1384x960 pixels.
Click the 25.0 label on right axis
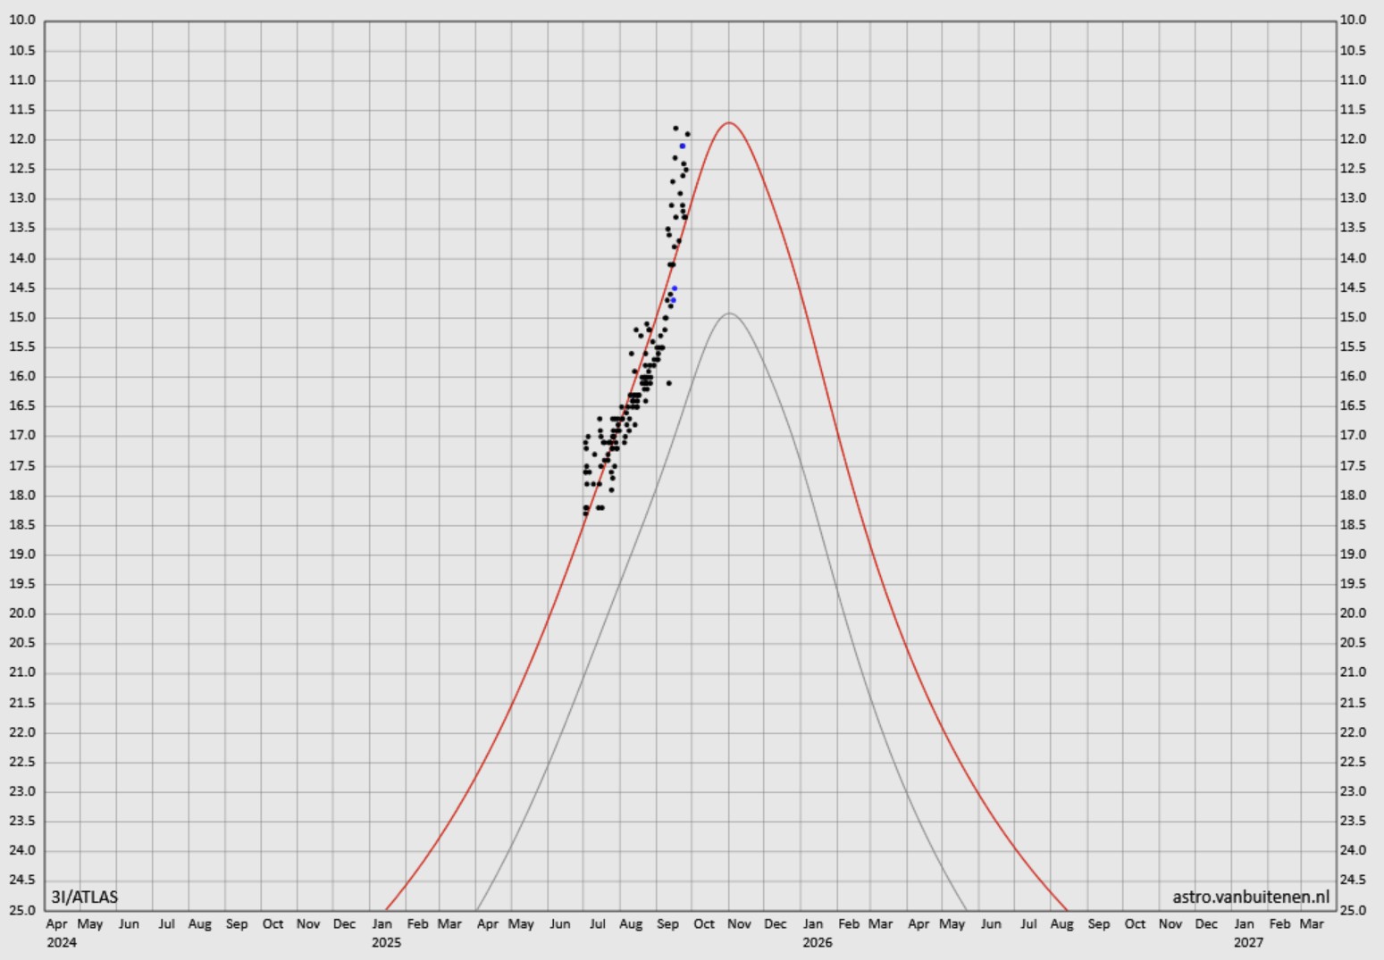pos(1353,910)
